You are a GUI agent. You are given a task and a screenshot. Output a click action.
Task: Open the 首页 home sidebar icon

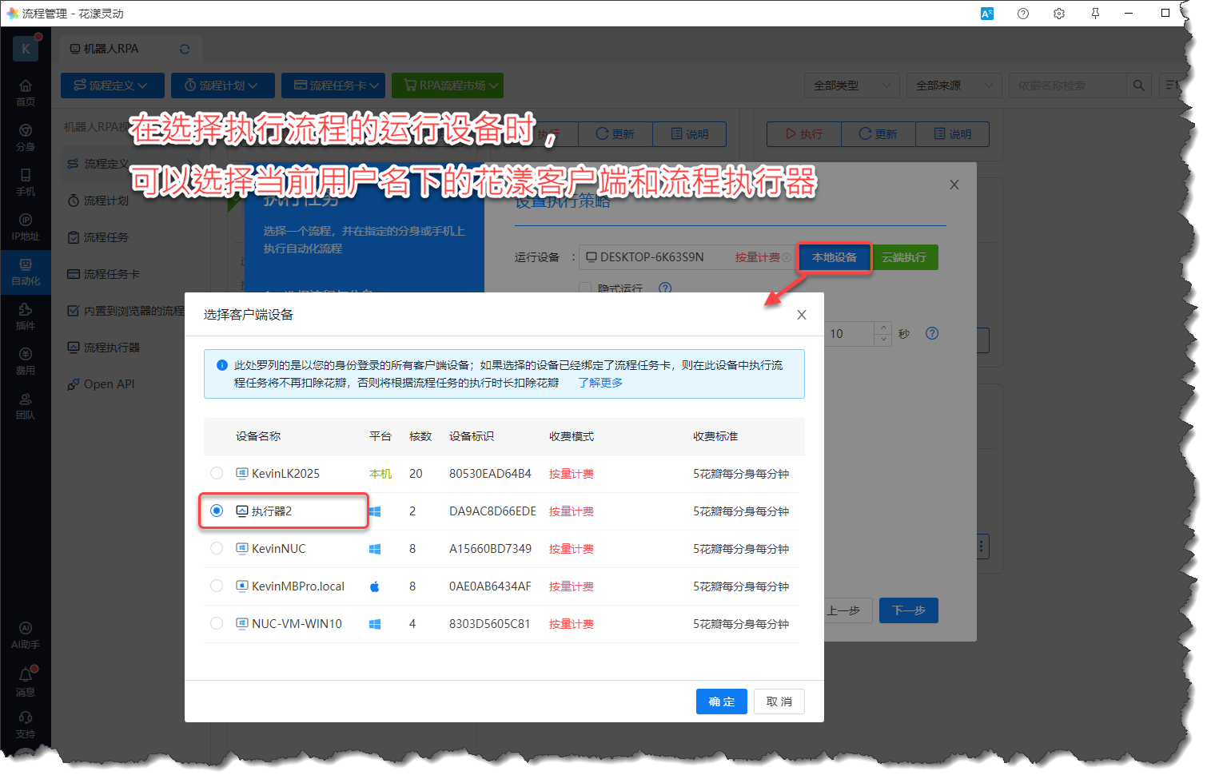click(x=26, y=91)
